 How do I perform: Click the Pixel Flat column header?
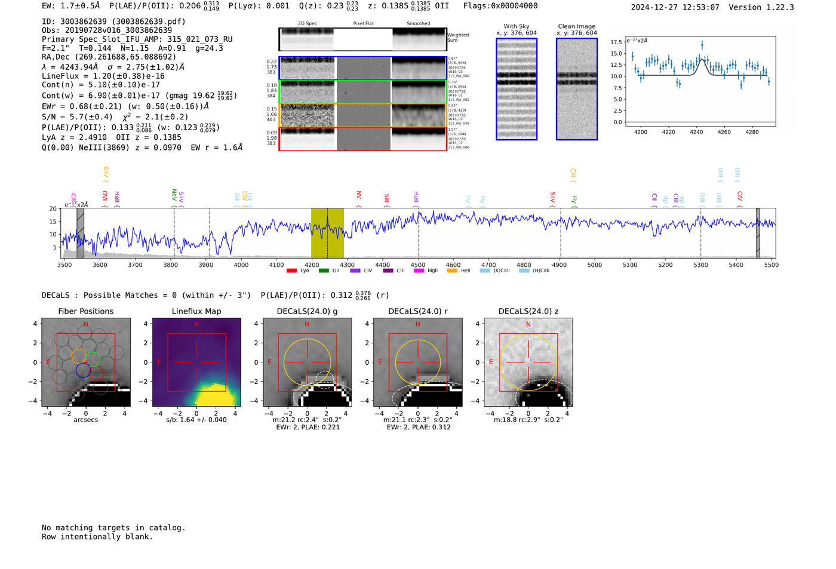click(363, 24)
